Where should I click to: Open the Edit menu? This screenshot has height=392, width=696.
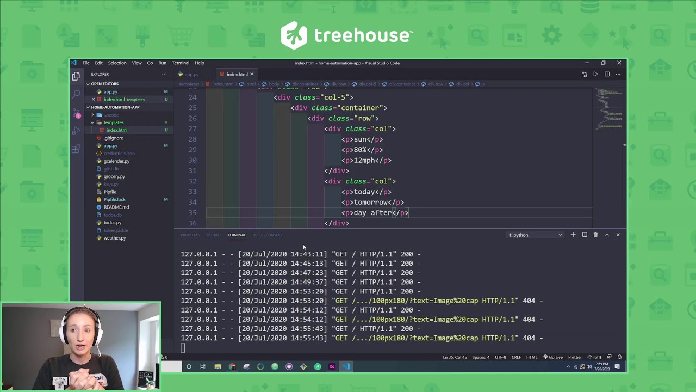pos(98,63)
